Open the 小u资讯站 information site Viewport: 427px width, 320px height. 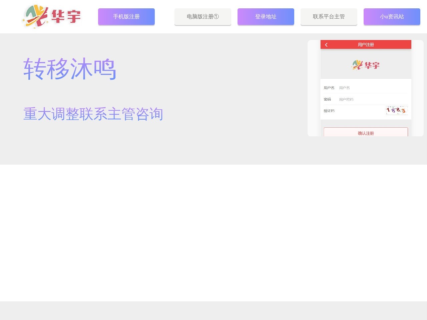[392, 16]
